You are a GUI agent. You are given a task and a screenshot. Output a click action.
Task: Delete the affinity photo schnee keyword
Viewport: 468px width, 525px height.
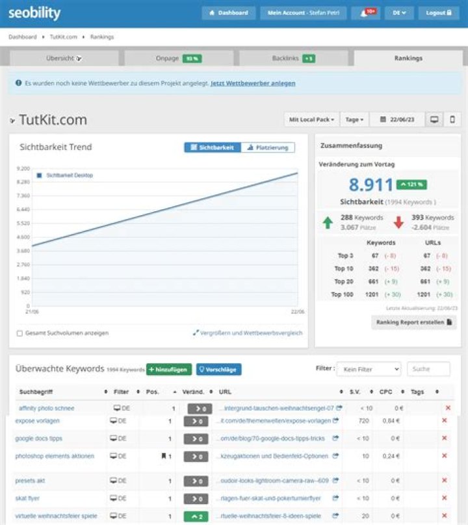click(447, 408)
